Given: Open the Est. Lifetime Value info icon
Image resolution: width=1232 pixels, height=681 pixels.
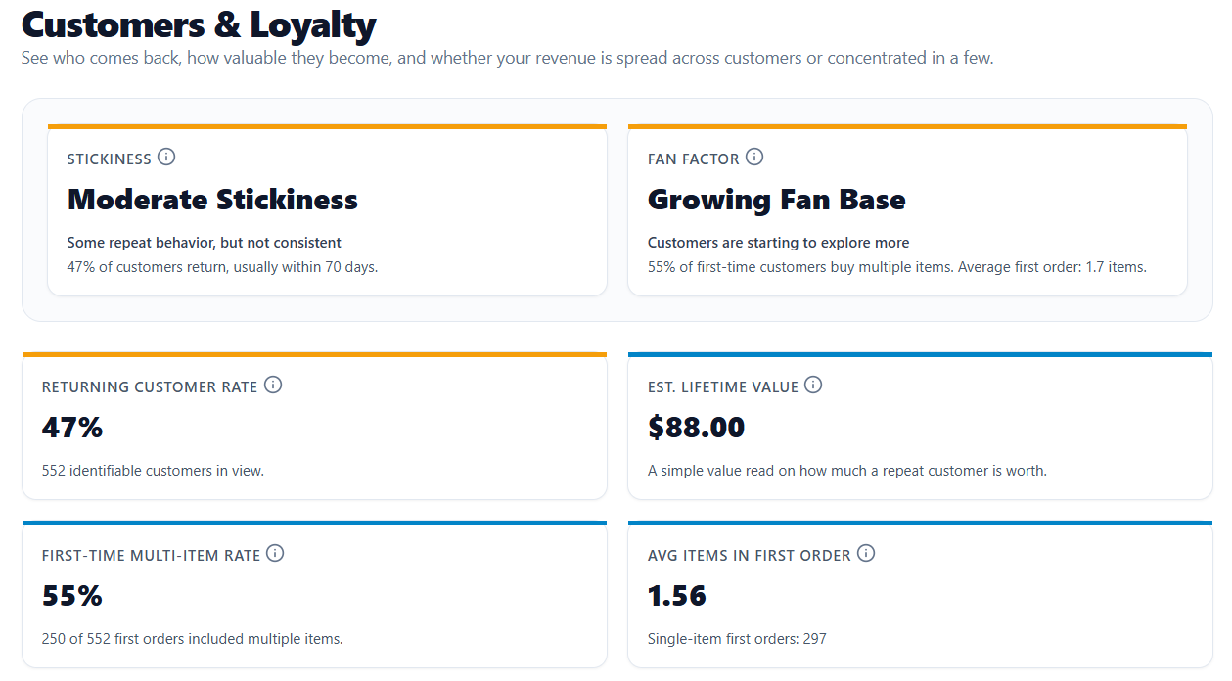Looking at the screenshot, I should [x=813, y=385].
